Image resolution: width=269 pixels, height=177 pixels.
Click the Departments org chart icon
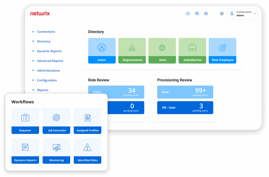(132, 48)
